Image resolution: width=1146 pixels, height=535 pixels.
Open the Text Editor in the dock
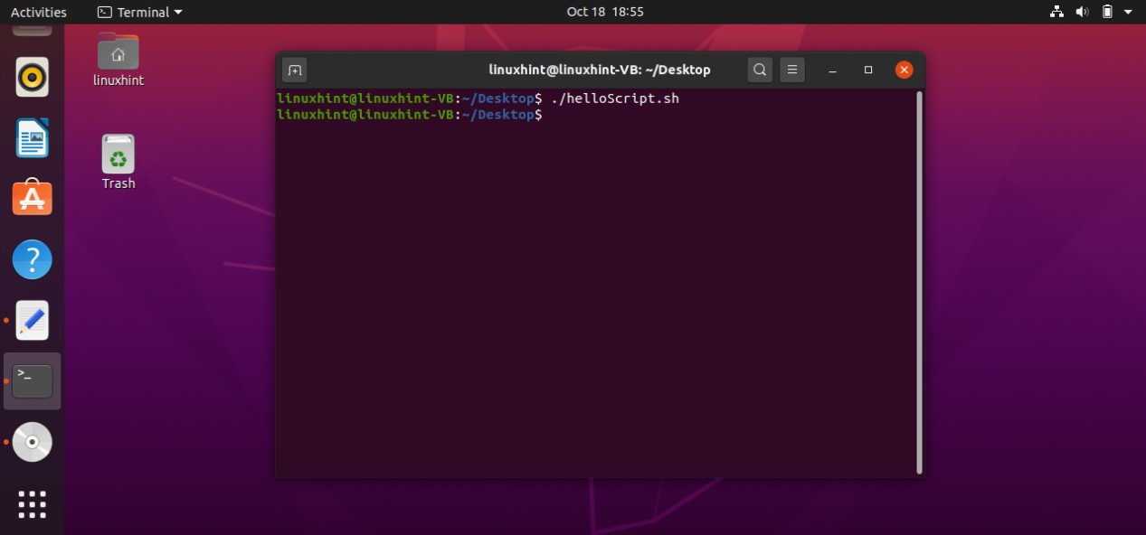[33, 320]
